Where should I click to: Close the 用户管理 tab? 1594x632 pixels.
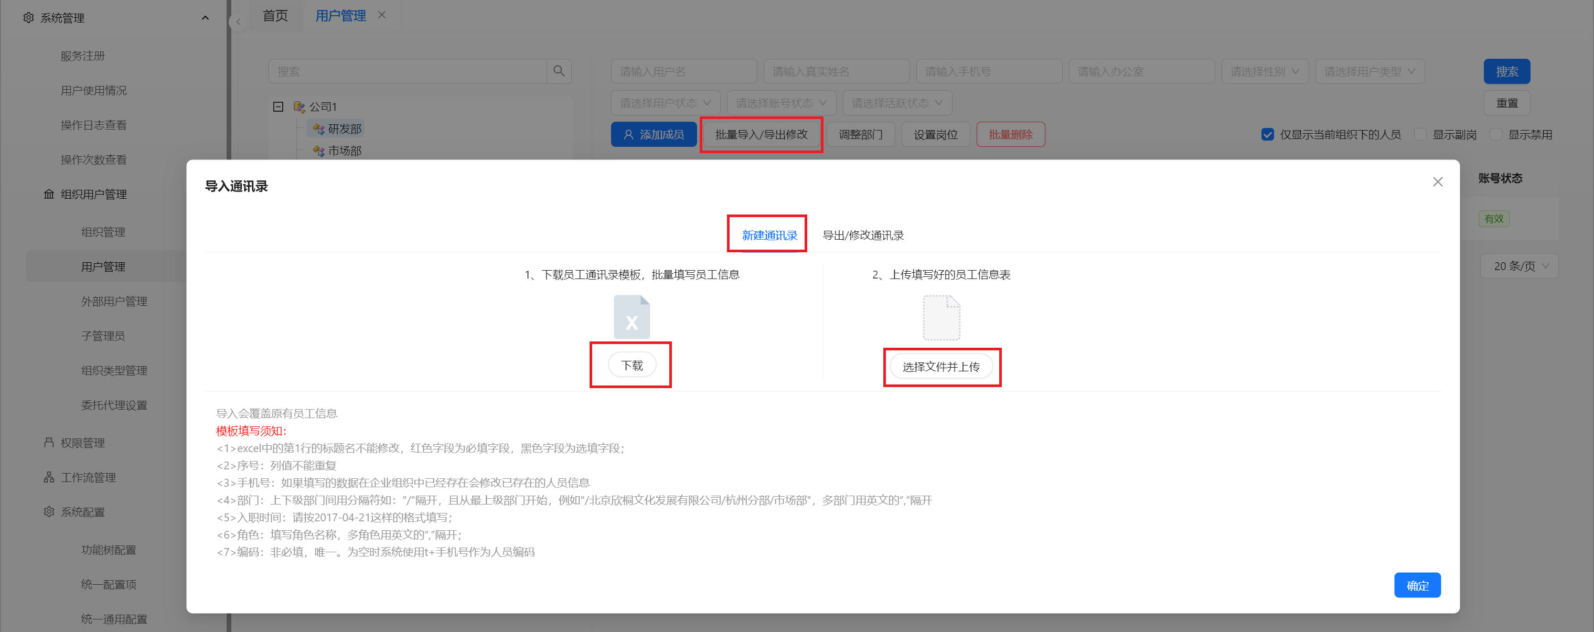[x=382, y=15]
